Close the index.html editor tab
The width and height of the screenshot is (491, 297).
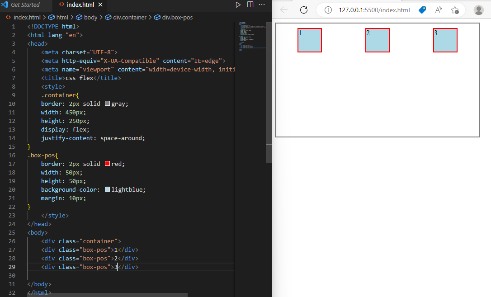(x=100, y=5)
